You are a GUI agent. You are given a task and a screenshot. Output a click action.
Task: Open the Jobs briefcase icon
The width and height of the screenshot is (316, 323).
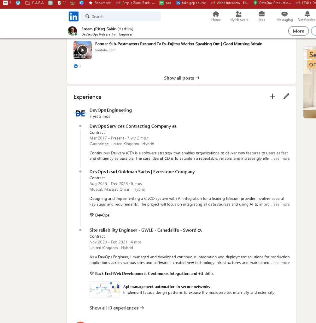point(261,14)
